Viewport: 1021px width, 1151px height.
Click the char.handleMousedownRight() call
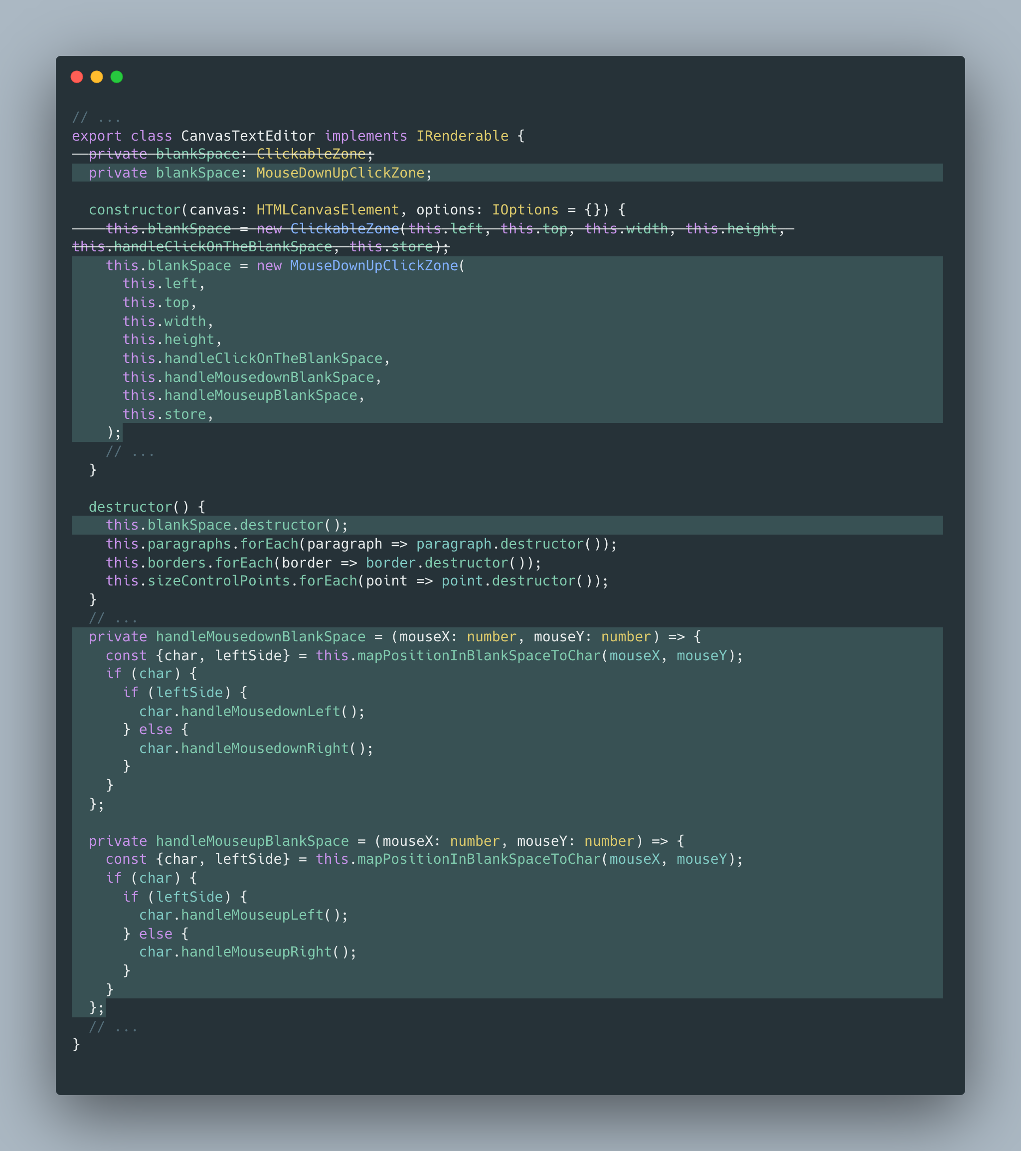click(256, 749)
